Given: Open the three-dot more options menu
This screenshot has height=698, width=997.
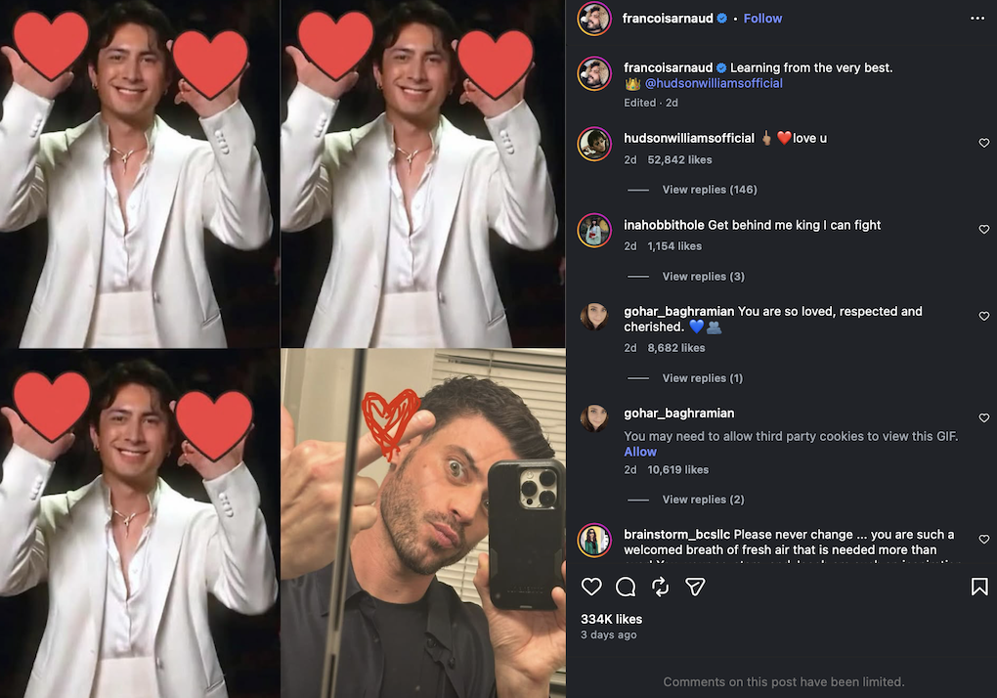Looking at the screenshot, I should tap(977, 19).
